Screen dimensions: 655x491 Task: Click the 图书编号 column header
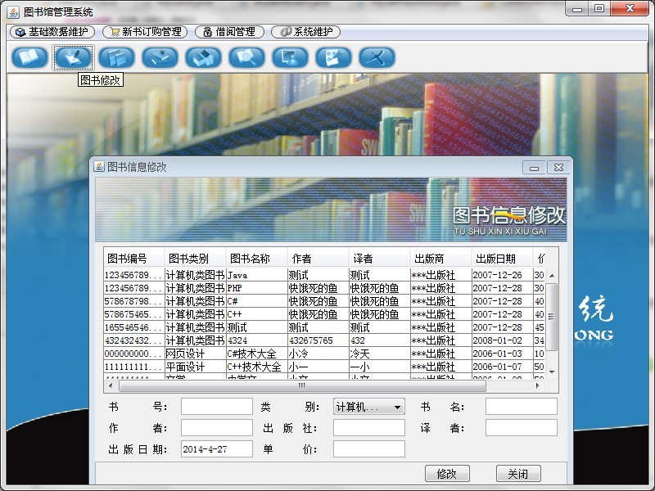coord(133,259)
